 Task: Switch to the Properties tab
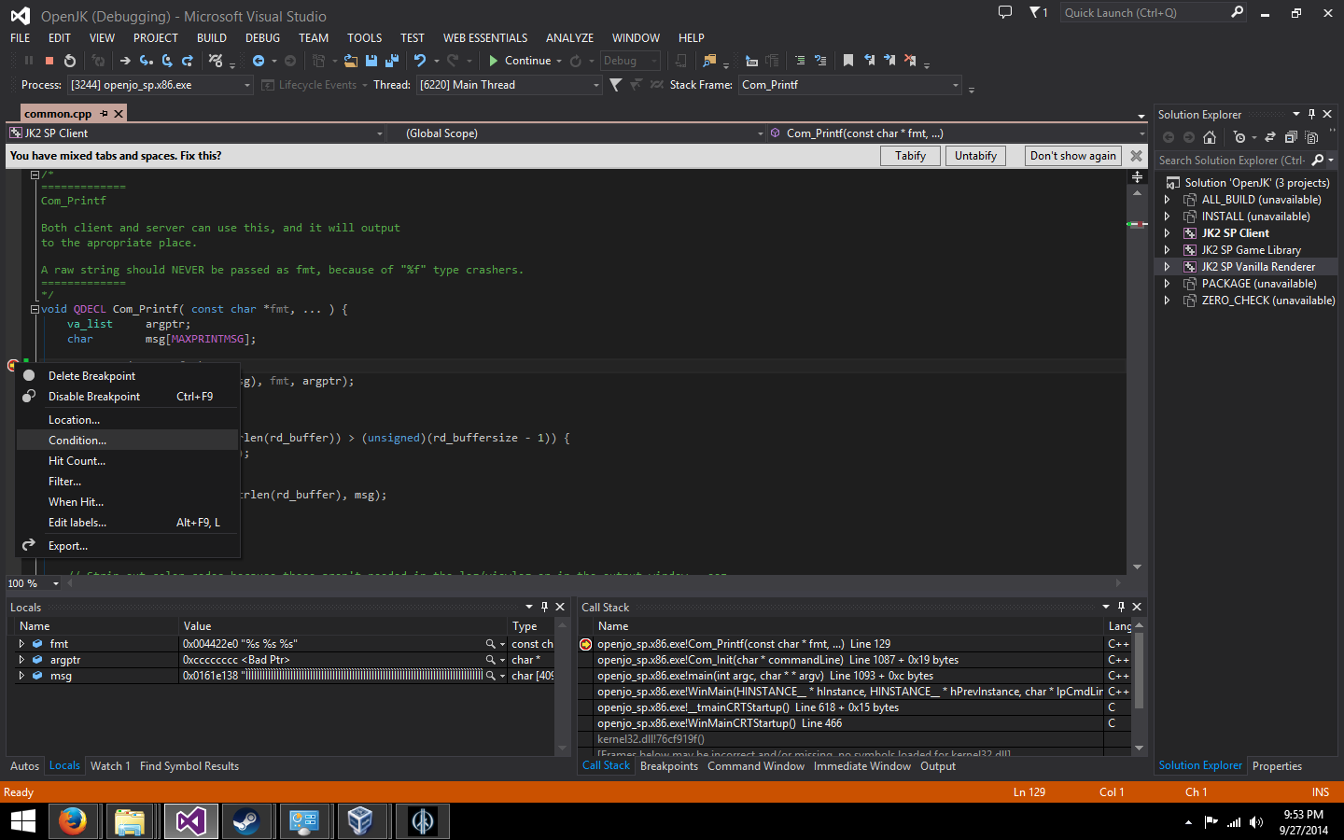pyautogui.click(x=1277, y=766)
